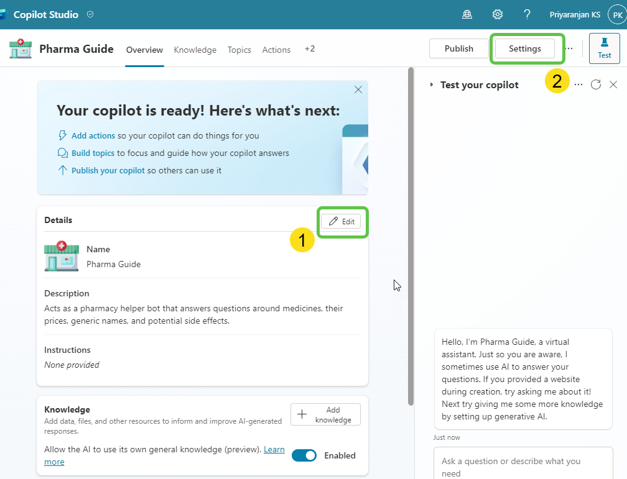Click the Add knowledge button

325,414
